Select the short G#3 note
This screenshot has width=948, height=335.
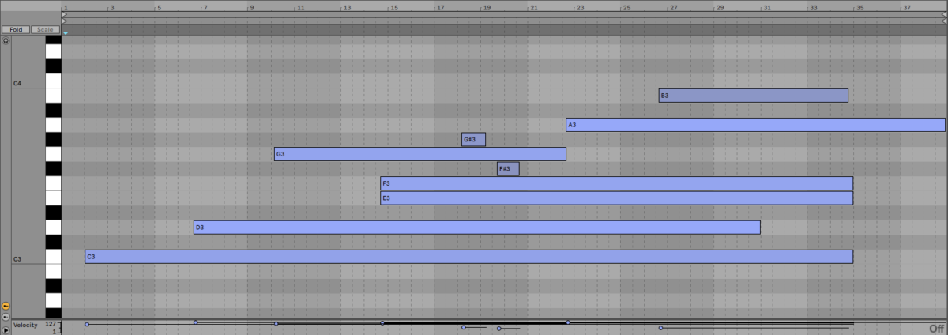point(474,140)
